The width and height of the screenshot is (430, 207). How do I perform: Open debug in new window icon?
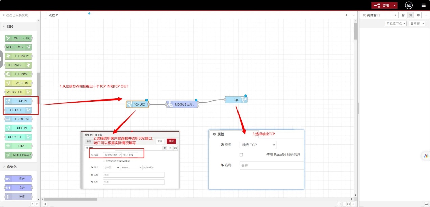(x=426, y=204)
